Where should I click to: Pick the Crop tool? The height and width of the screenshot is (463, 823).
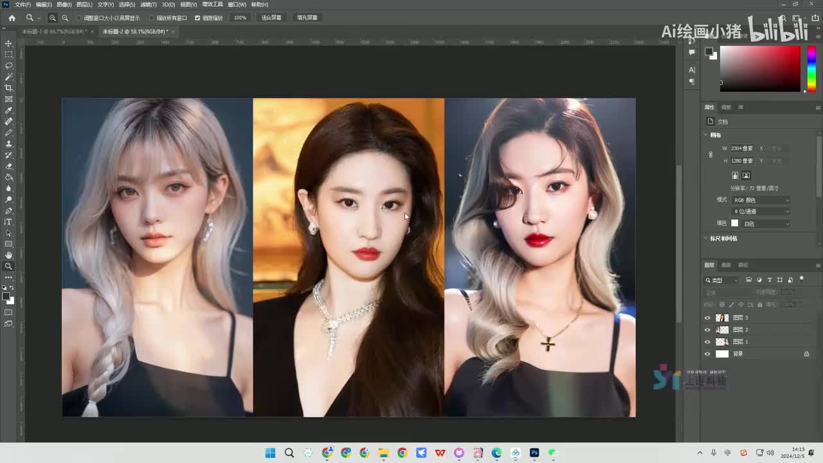8,88
